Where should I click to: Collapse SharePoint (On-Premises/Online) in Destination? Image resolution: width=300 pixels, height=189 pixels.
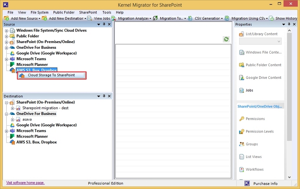[7, 103]
